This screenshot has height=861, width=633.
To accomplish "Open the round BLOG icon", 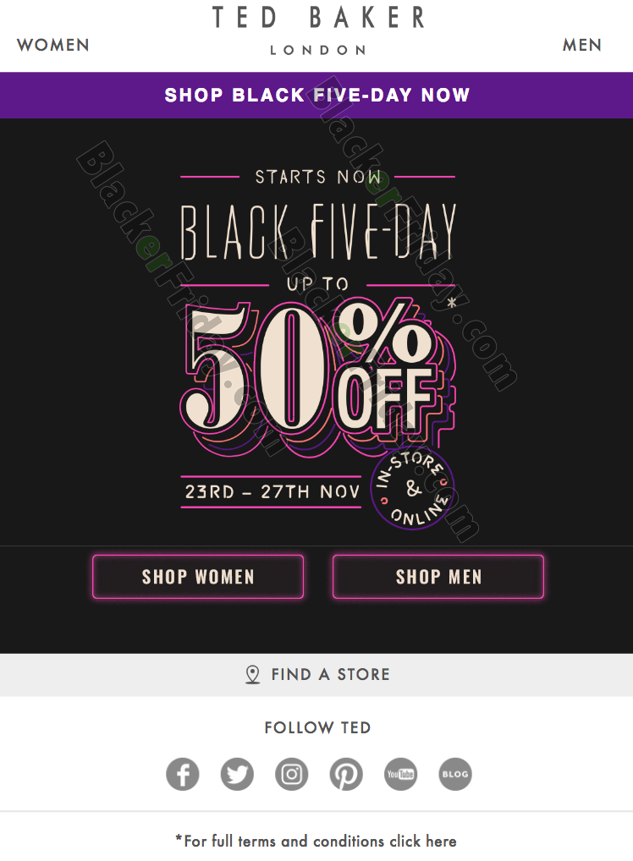I will 455,774.
